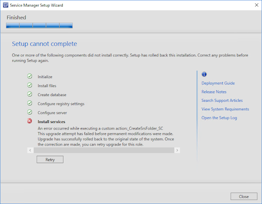
Task: Click the green check icon beside Install files
Action: [30, 85]
